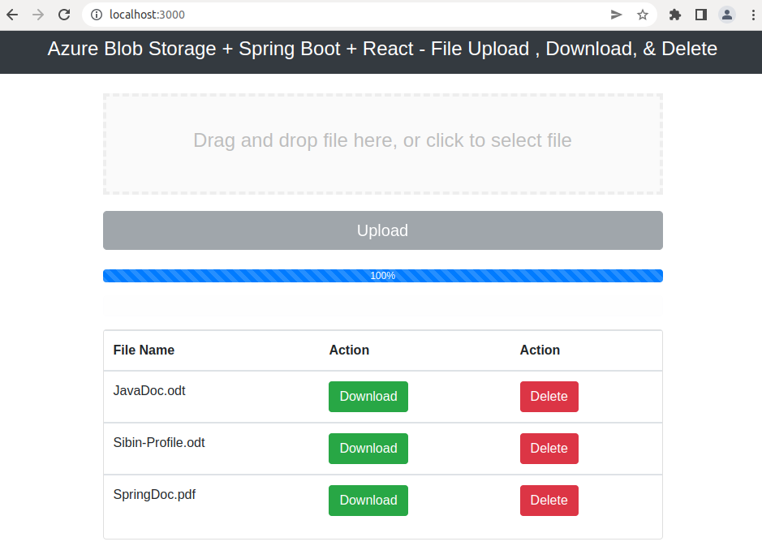Image resolution: width=762 pixels, height=546 pixels.
Task: Delete the JavaDoc.odt file
Action: tap(549, 397)
